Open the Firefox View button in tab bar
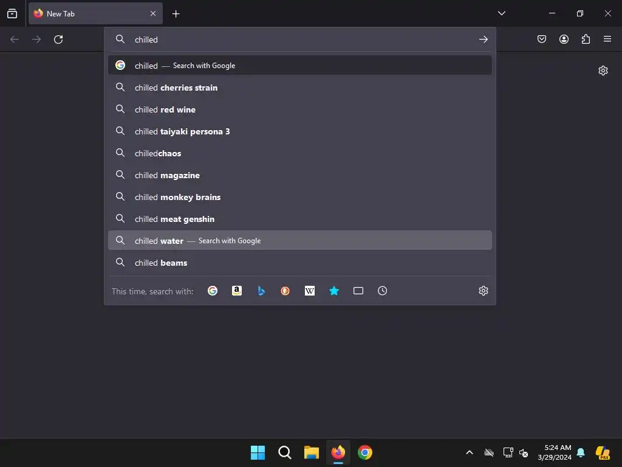Image resolution: width=622 pixels, height=467 pixels. (x=12, y=13)
